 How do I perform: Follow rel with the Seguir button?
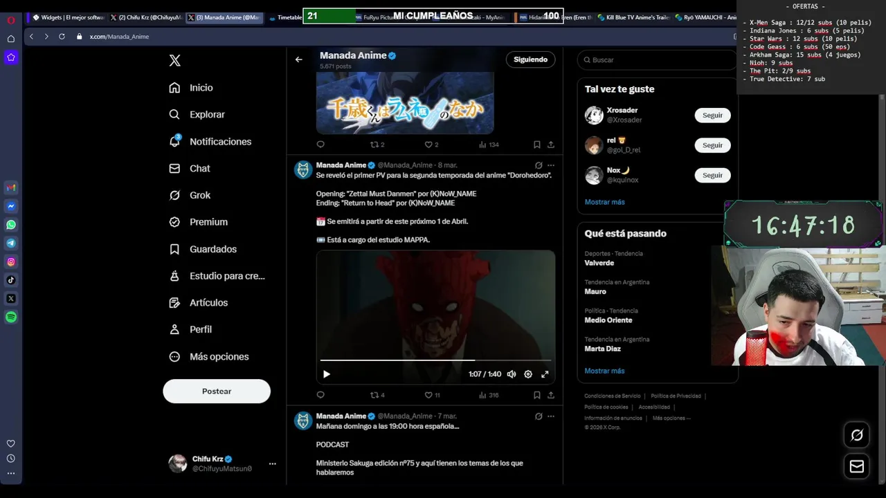(712, 145)
